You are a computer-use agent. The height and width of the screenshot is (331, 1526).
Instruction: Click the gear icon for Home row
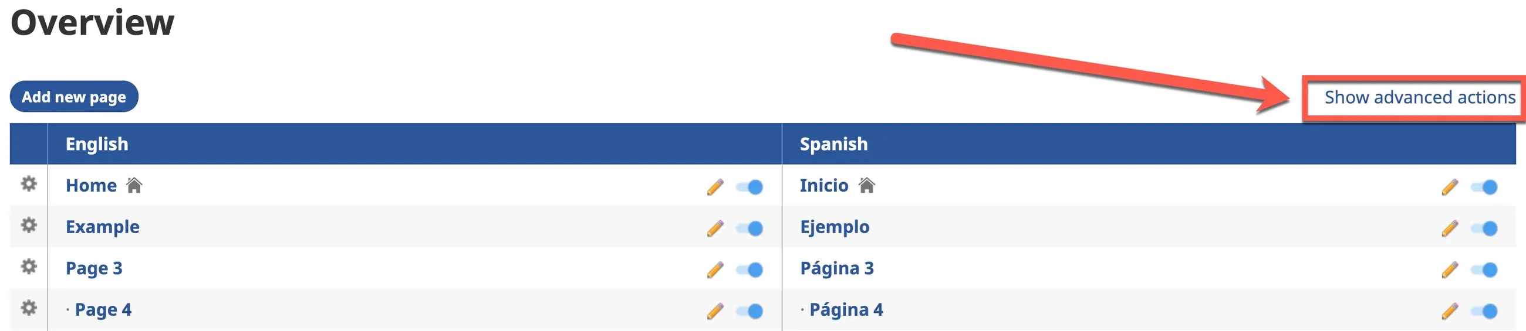click(28, 184)
